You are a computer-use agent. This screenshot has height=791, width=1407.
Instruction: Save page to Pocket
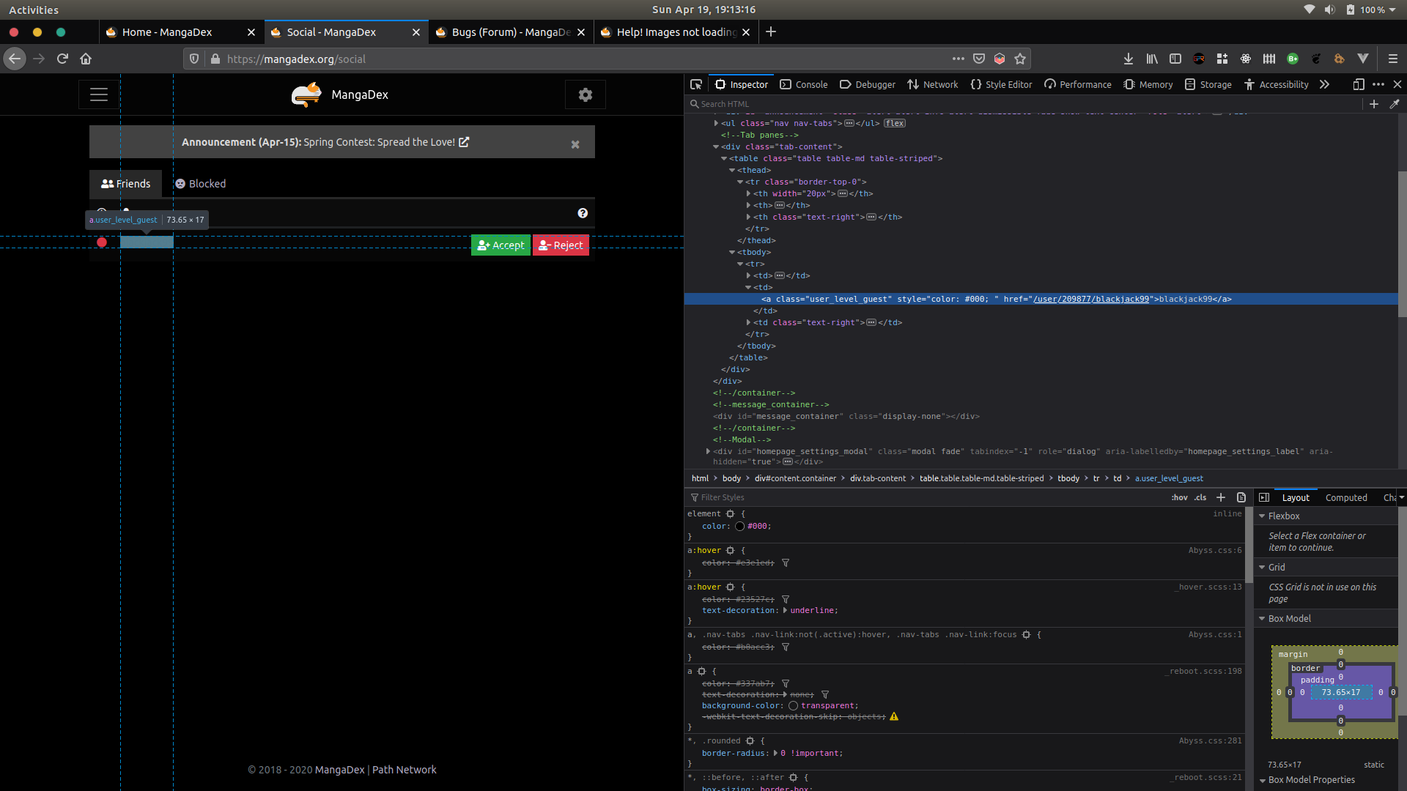click(979, 59)
